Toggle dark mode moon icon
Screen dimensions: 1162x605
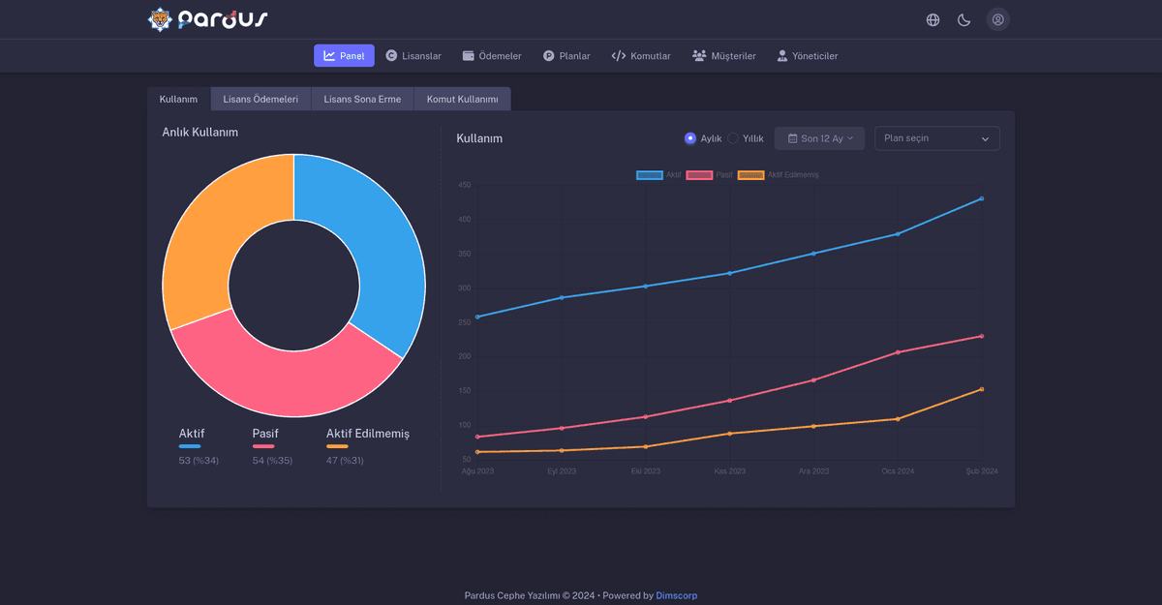963,19
